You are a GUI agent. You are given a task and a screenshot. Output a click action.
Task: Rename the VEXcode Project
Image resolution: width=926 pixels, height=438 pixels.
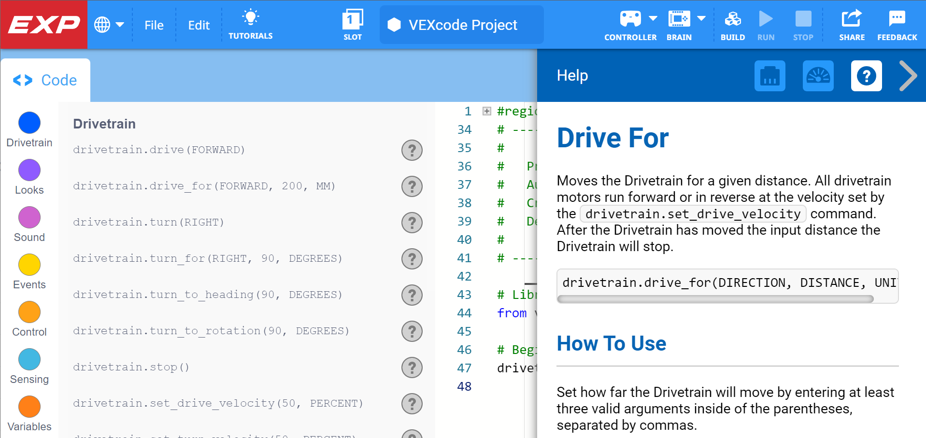[461, 25]
